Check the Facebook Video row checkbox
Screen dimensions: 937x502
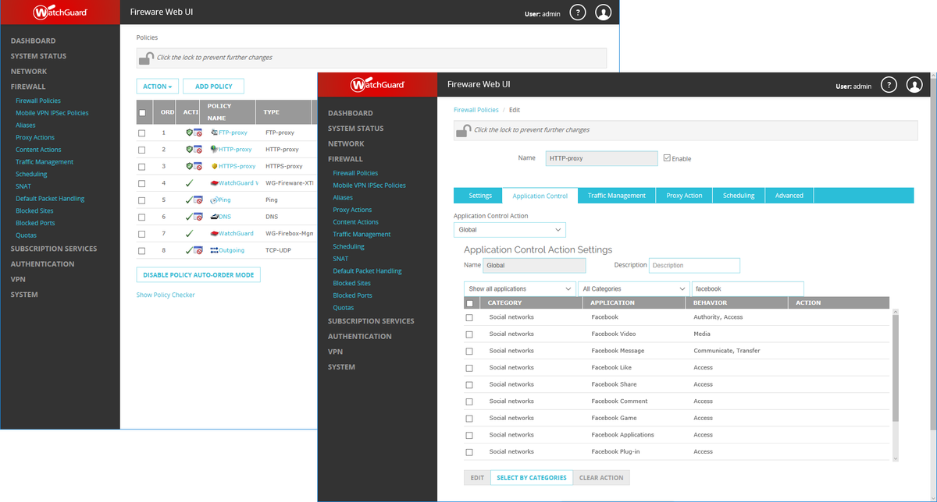click(x=469, y=334)
